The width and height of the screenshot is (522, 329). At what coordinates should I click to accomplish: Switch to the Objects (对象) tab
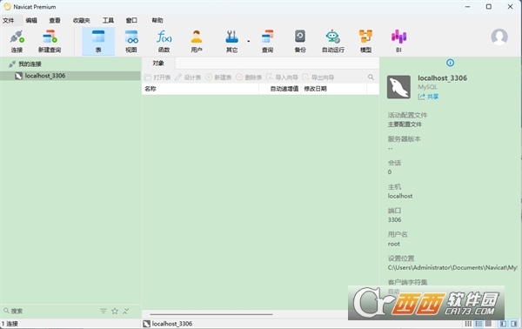tap(158, 64)
